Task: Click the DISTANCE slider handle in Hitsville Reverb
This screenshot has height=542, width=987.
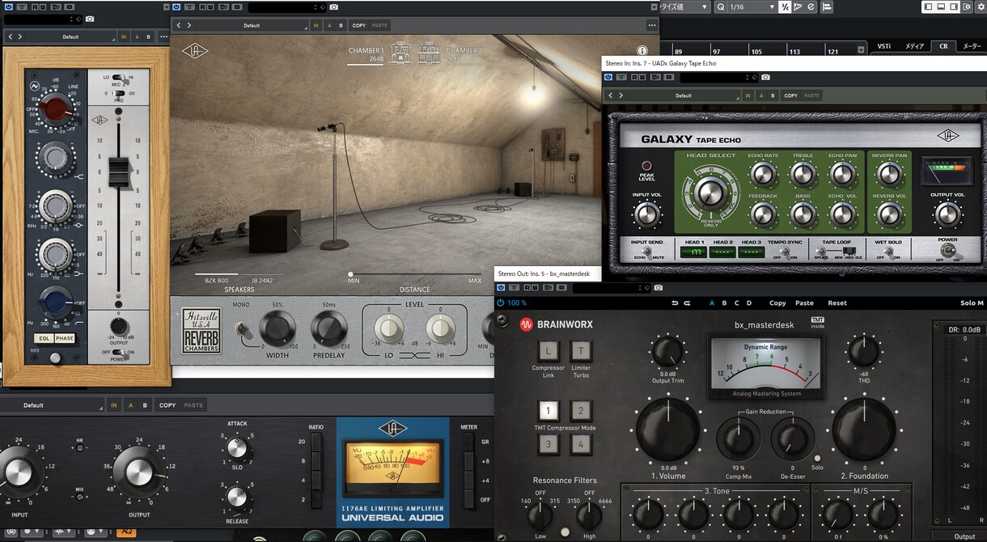Action: pyautogui.click(x=350, y=274)
